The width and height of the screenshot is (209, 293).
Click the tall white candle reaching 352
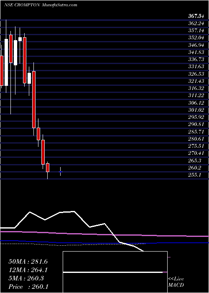[6, 62]
